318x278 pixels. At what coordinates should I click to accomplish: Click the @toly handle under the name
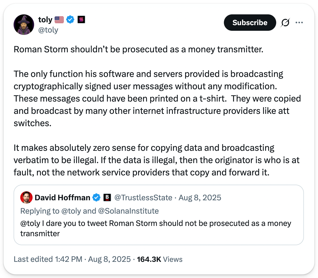pyautogui.click(x=48, y=30)
